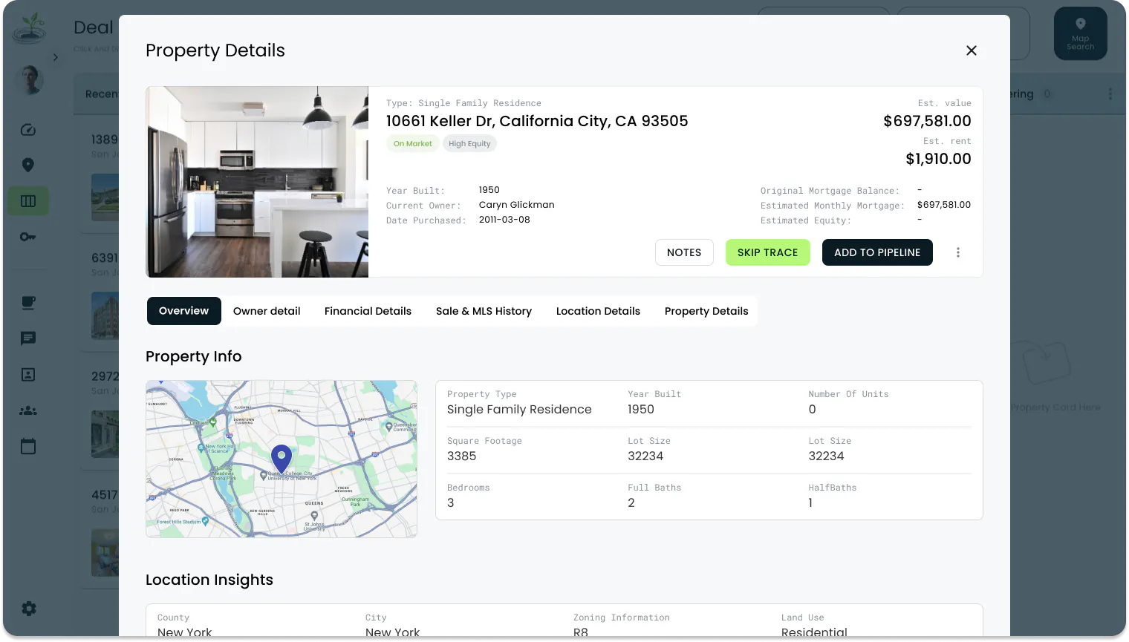Click the estimated value $697,581.00

click(x=927, y=121)
